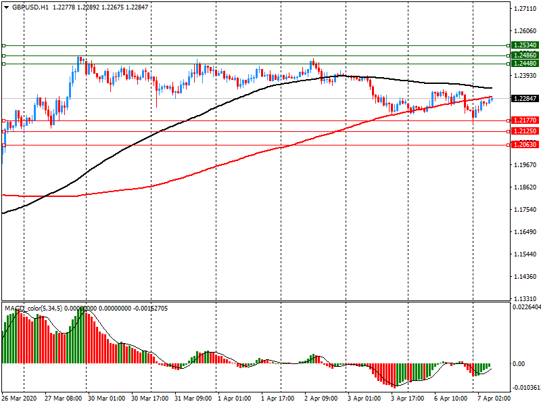Click the green 1.24860 price label

coord(525,55)
